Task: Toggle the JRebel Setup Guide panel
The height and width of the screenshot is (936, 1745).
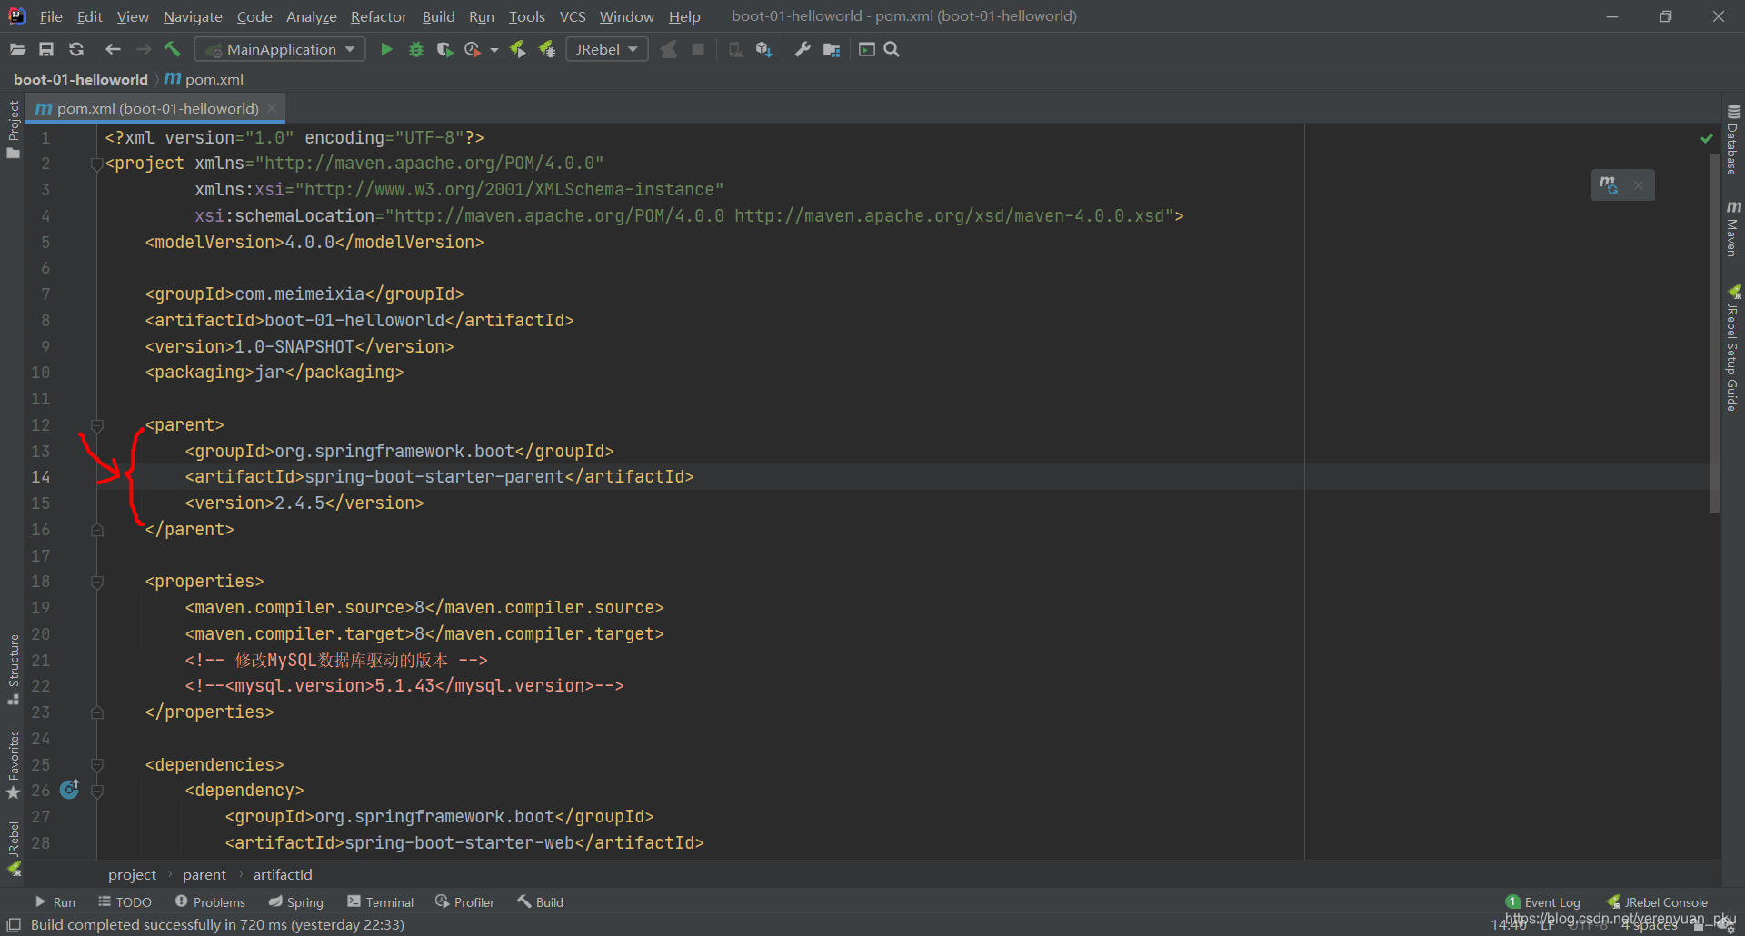Action: 1733,348
